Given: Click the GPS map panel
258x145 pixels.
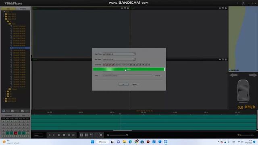Looking at the screenshot, I should point(243,39).
